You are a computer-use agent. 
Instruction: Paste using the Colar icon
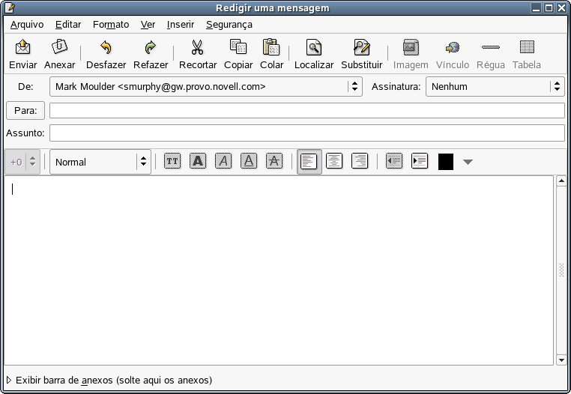[271, 47]
